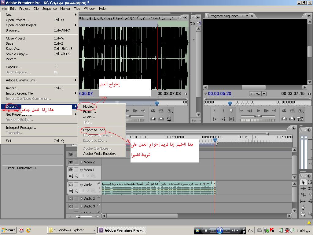Click the Windows Start button
Viewport: 313px width, 235px height.
click(9, 230)
